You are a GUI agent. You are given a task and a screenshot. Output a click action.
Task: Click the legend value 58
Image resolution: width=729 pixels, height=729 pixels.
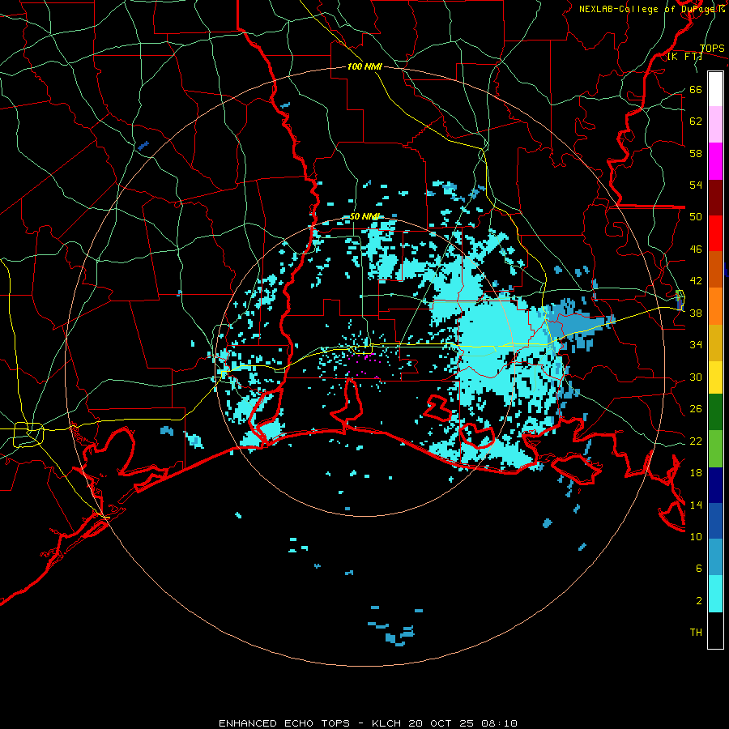(696, 153)
